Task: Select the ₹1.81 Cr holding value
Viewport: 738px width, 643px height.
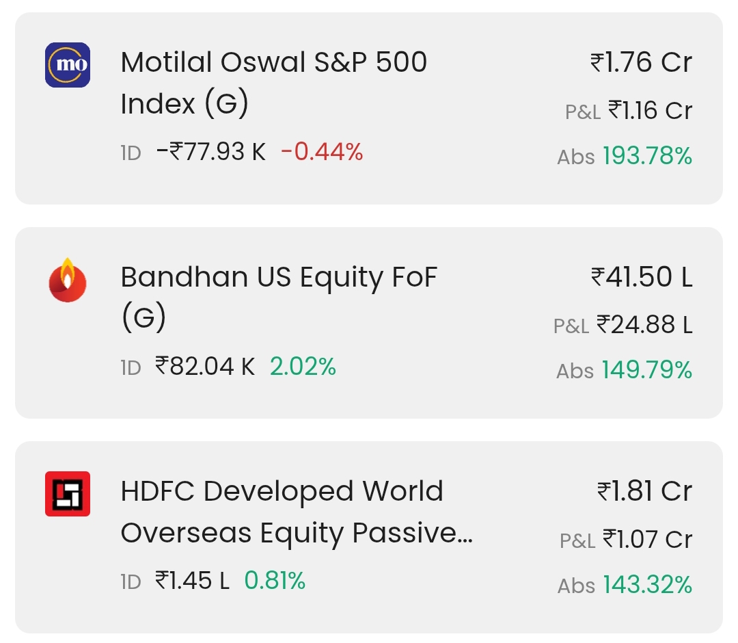Action: [x=644, y=491]
